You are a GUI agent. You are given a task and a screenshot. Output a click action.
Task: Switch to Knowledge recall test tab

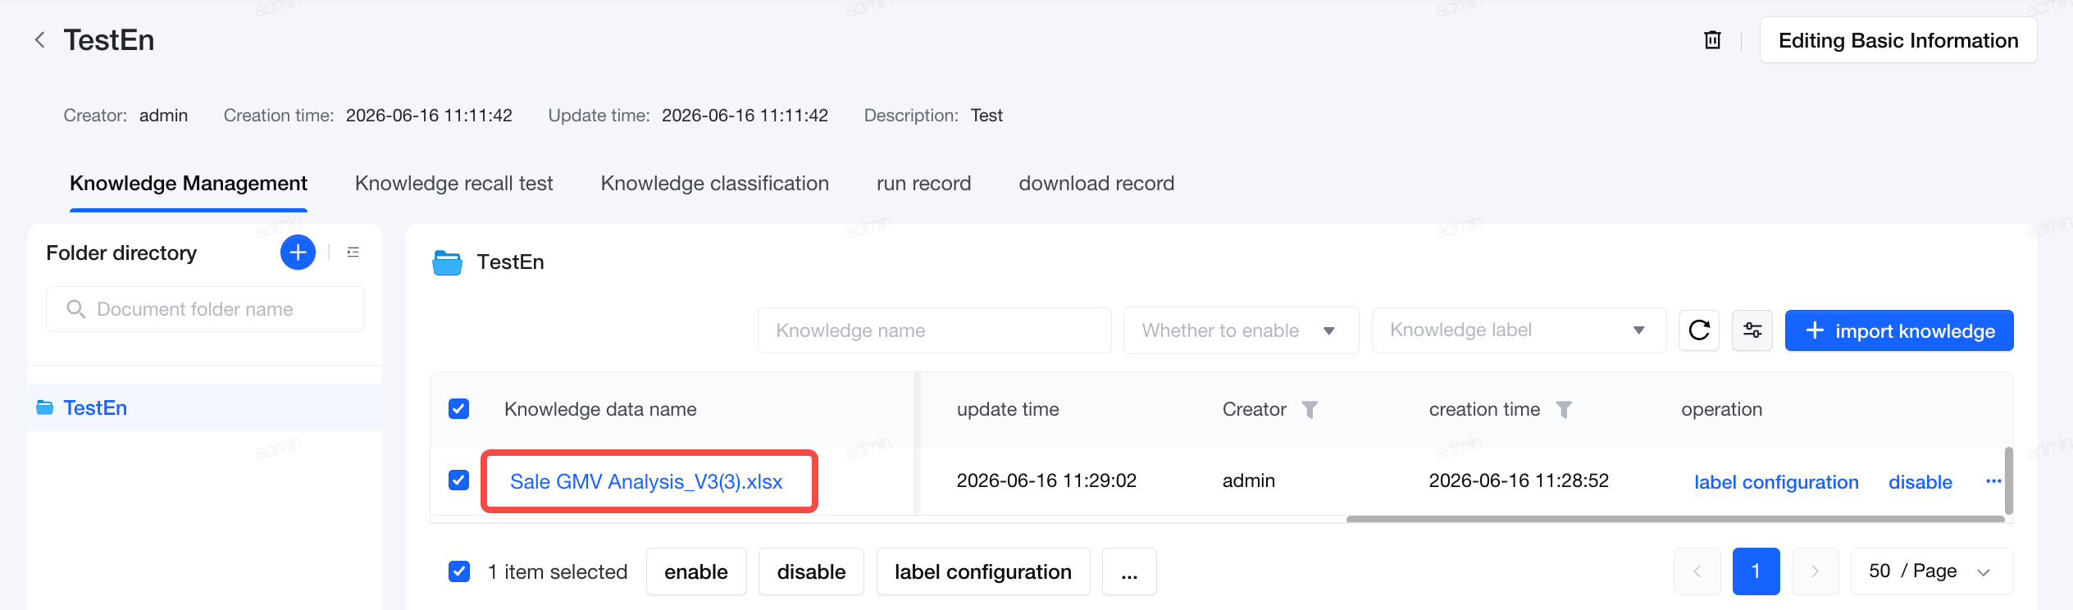(x=453, y=184)
